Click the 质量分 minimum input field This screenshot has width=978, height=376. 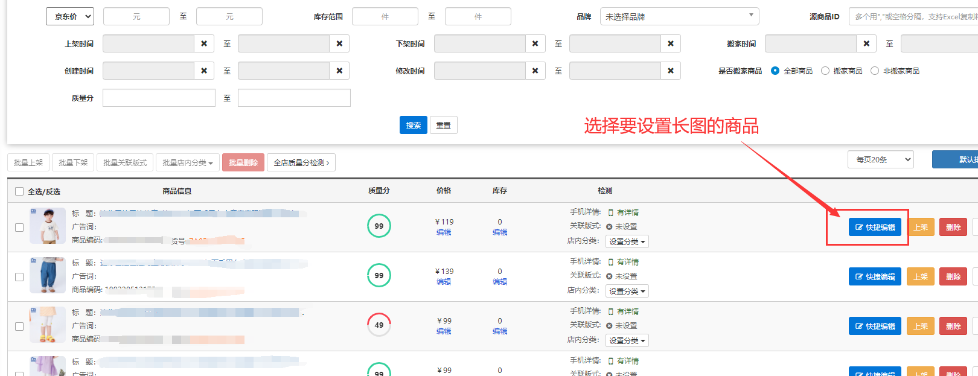tap(159, 98)
